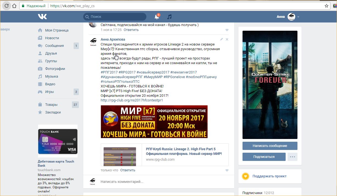
Task: Click the green secure lock icon
Action: [23, 6]
